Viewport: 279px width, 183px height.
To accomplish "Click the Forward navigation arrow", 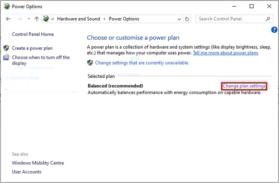I will pyautogui.click(x=19, y=19).
